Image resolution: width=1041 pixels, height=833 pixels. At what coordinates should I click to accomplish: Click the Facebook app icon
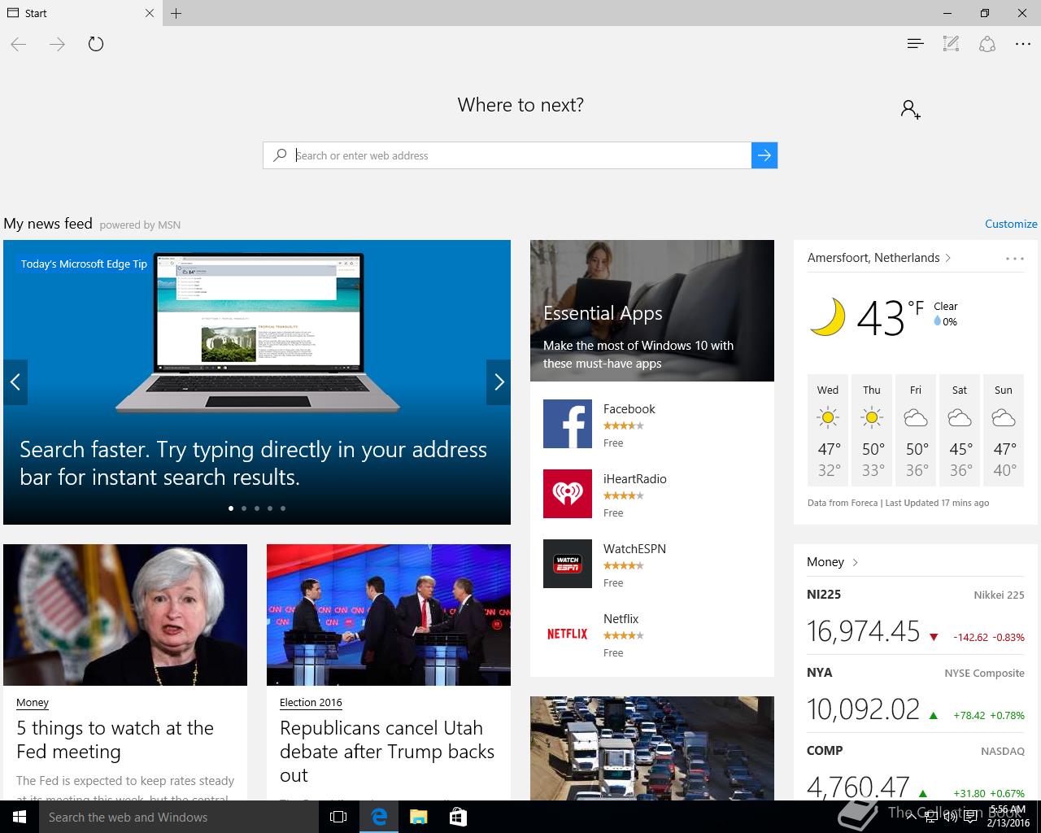568,424
